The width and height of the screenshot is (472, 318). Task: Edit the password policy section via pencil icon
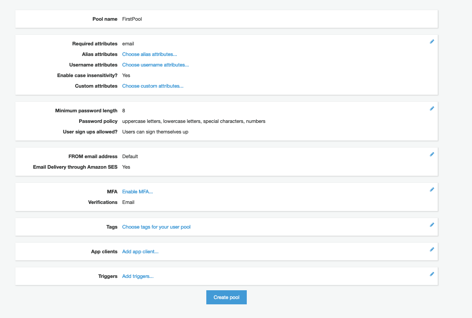tap(432, 109)
